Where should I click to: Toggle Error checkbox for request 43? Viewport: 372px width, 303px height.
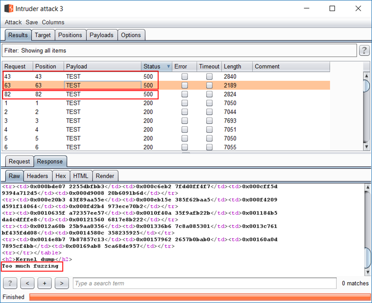click(184, 77)
